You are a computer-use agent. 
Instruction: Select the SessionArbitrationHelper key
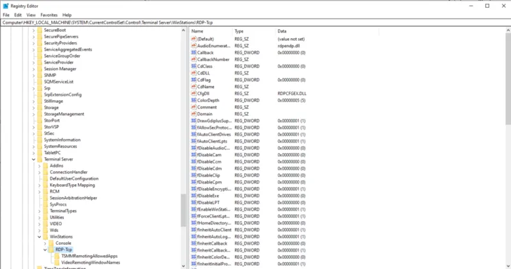(73, 198)
